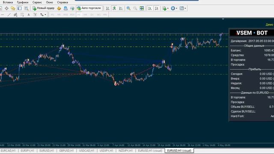
Task: Switch to the GBPUSD,H1 chart tab
Action: coord(66,151)
